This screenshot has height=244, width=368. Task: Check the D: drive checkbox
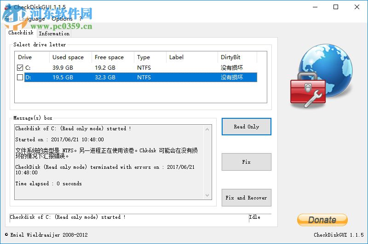tap(20, 77)
